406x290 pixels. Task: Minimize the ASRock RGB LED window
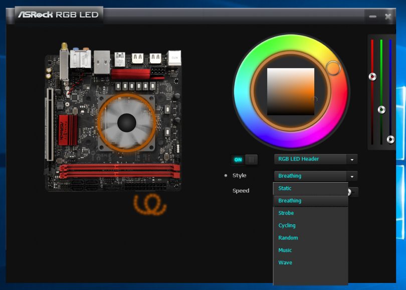point(372,17)
